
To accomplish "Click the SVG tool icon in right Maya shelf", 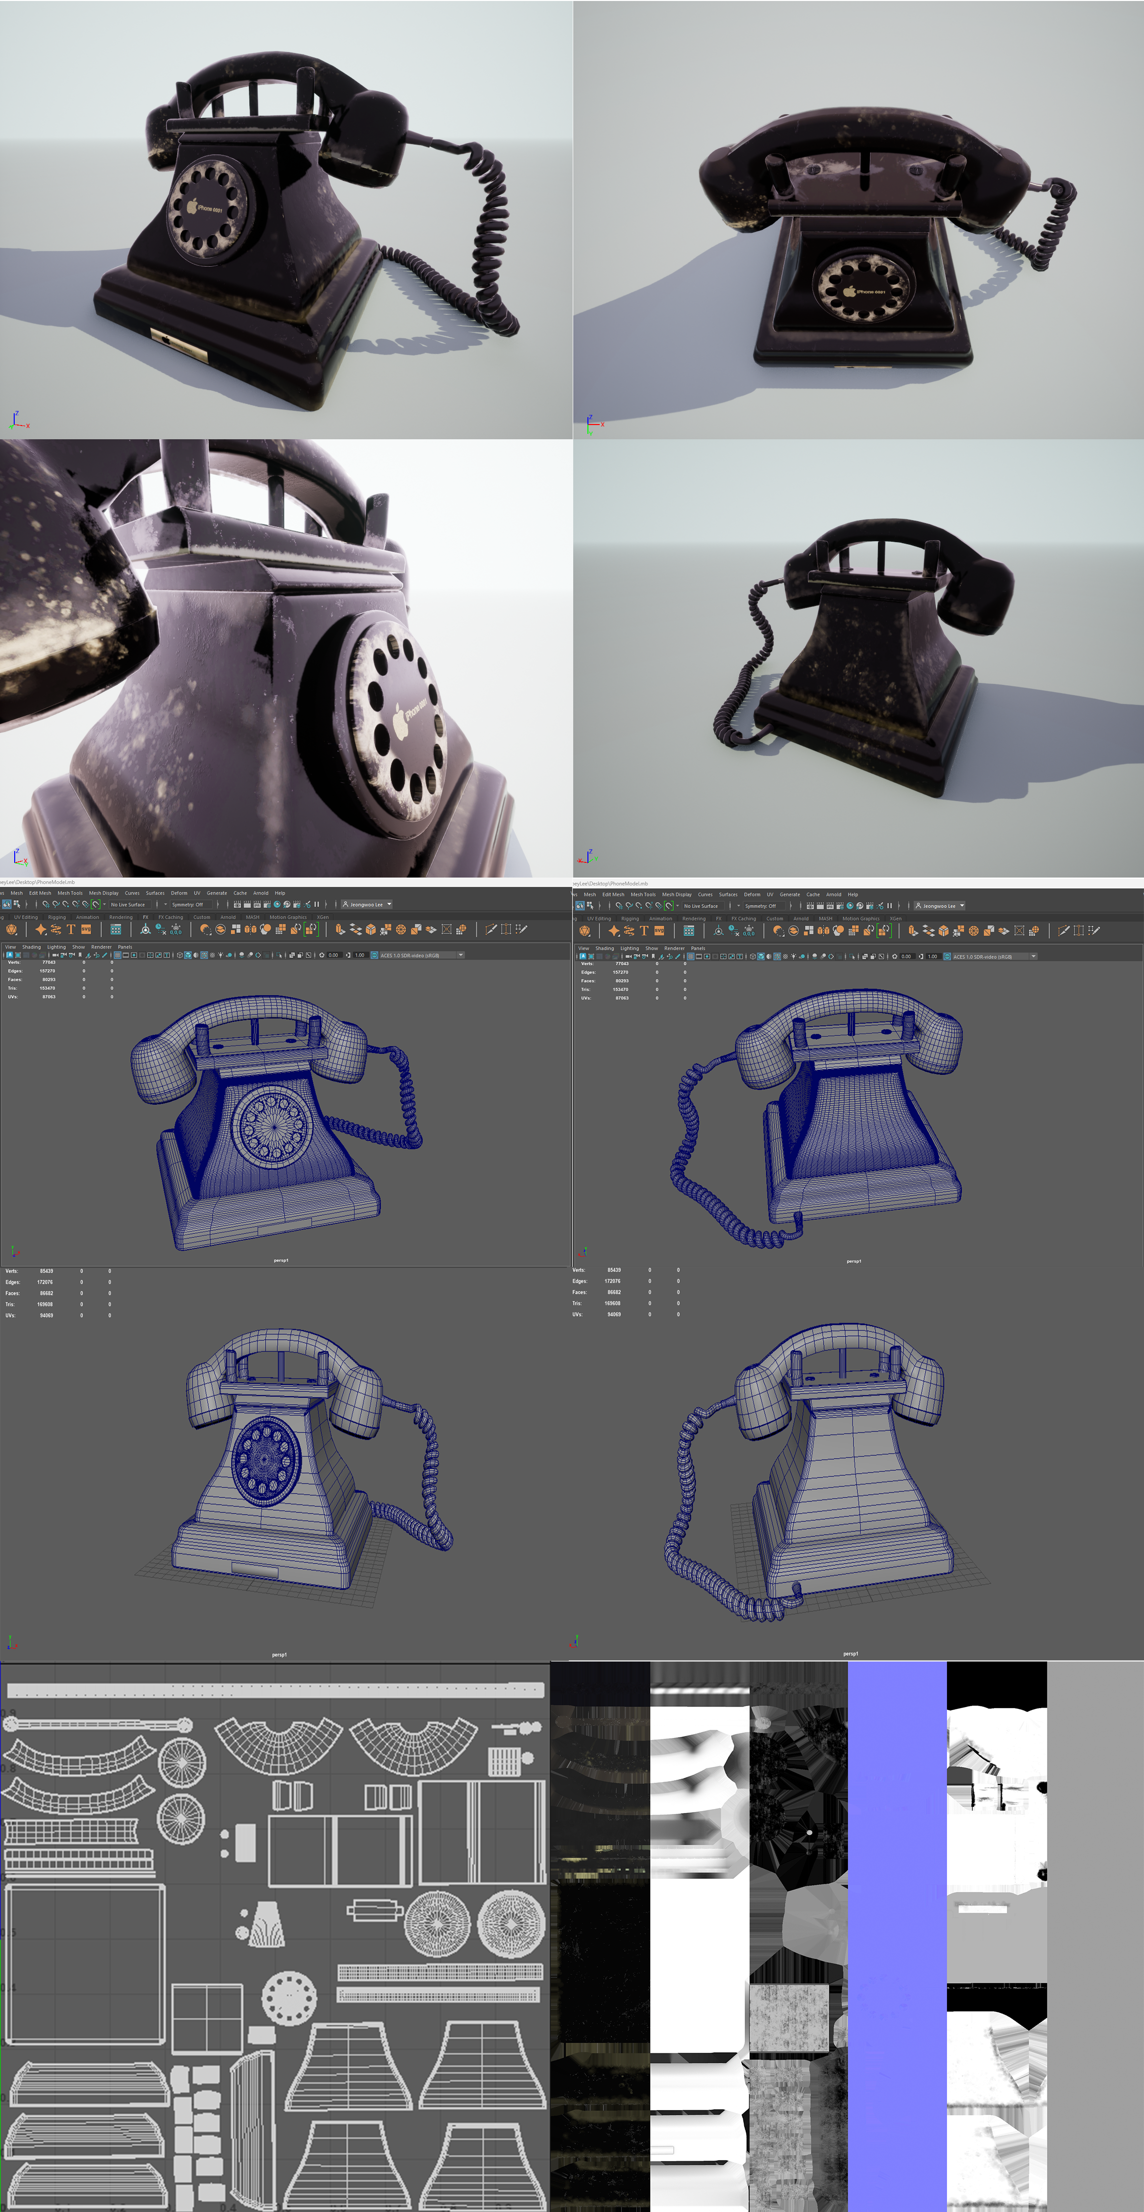I will pos(659,931).
